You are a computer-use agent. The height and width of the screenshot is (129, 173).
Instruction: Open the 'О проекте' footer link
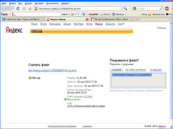pos(87,126)
